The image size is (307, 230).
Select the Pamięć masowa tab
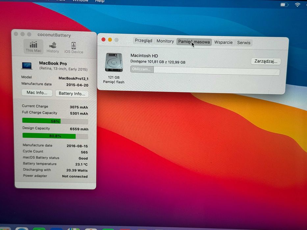click(194, 42)
